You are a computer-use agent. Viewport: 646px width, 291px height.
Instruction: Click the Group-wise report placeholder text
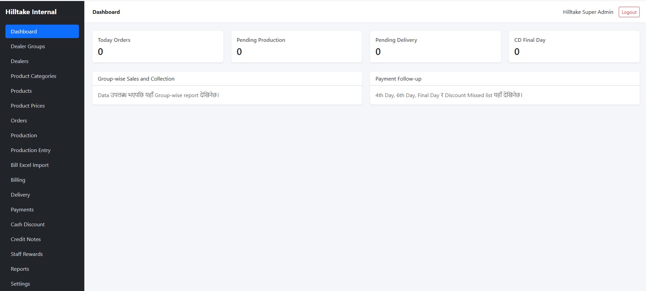pyautogui.click(x=159, y=95)
